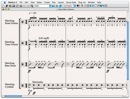
Task: Toggle the Video window icon
Action: pos(103,6)
